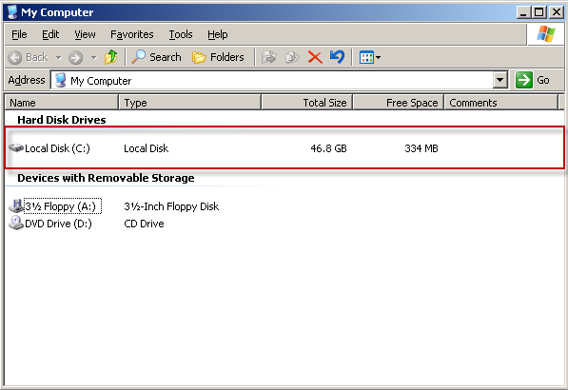Open the Tools menu
Viewport: 568px width, 390px height.
click(181, 34)
